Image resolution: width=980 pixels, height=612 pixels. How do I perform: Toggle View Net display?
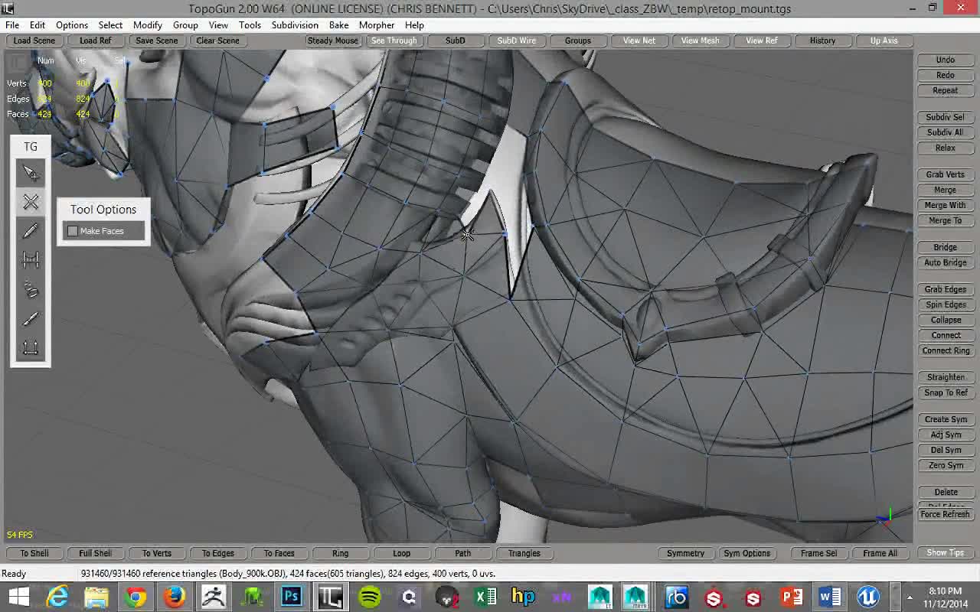pyautogui.click(x=639, y=41)
